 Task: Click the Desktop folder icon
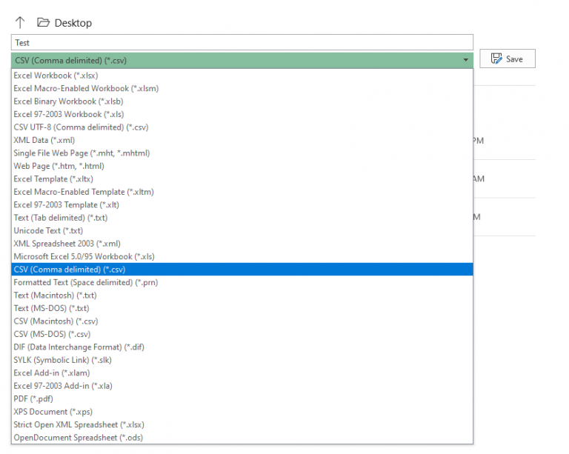pyautogui.click(x=43, y=22)
